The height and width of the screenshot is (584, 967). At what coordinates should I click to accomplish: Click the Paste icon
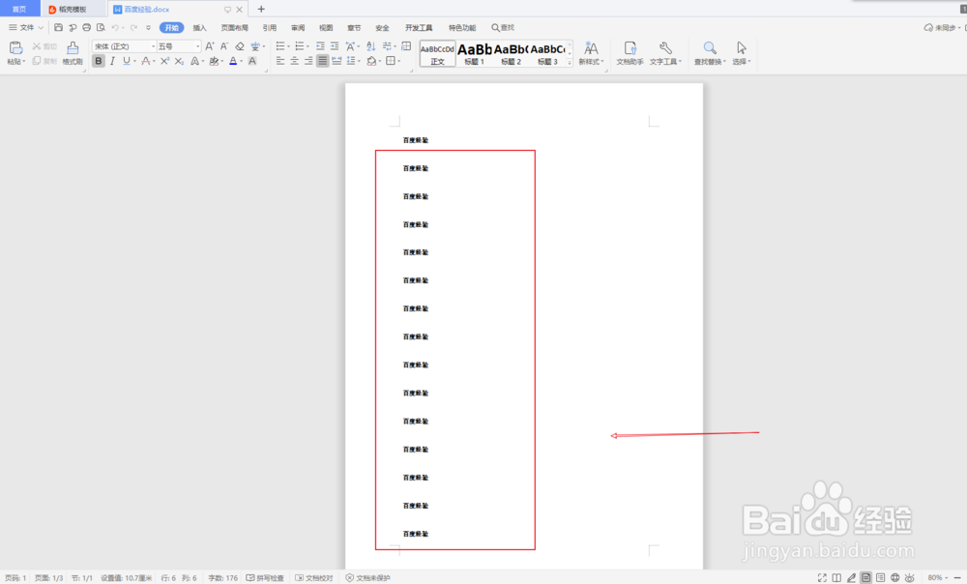pos(16,48)
